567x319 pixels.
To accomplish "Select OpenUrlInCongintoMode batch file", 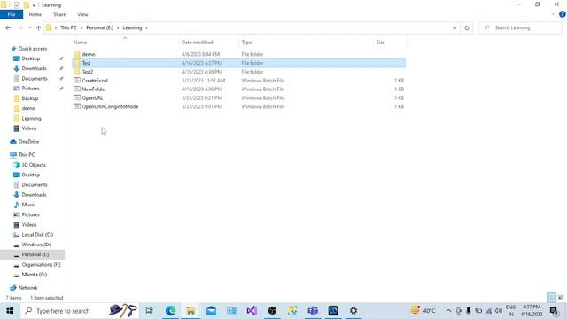I will 110,106.
